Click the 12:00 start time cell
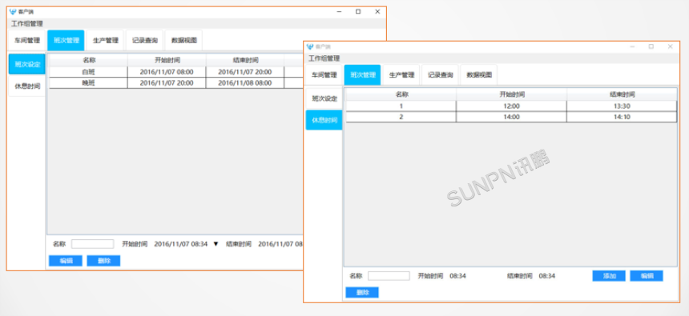 [x=511, y=106]
